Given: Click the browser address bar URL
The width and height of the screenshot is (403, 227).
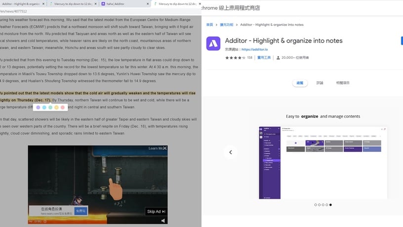Looking at the screenshot, I should (x=13, y=11).
